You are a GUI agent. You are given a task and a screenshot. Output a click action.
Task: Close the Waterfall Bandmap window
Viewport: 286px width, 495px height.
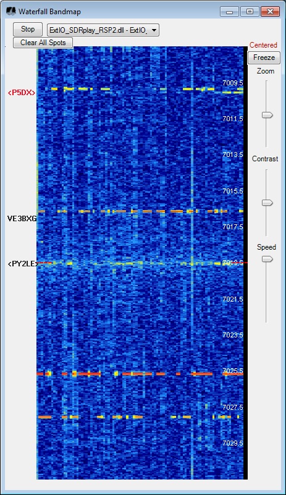tap(270, 12)
